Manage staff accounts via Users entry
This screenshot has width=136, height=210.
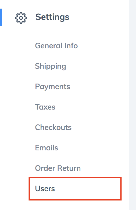[x=45, y=189]
